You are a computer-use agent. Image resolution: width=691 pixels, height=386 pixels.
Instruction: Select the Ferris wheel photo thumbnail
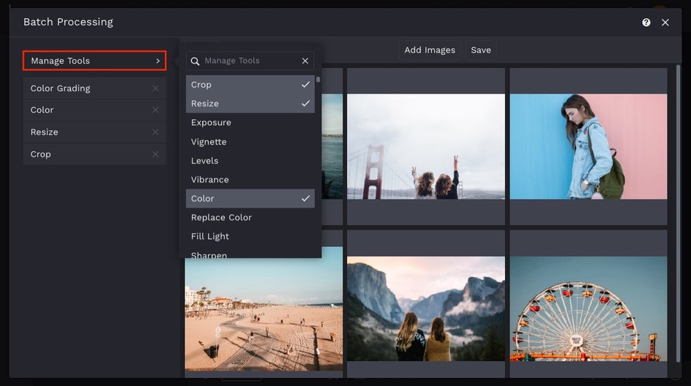point(589,309)
